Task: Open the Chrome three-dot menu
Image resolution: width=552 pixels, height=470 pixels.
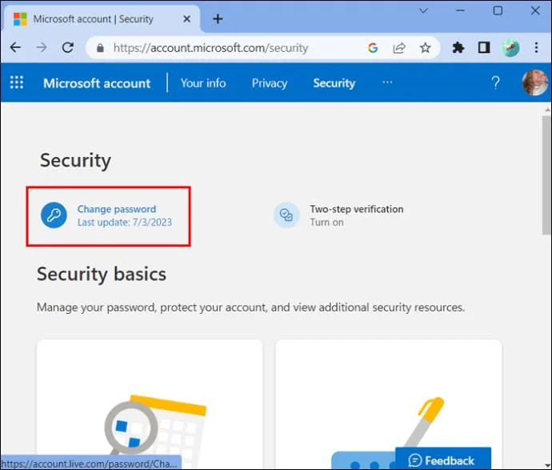Action: pos(536,47)
